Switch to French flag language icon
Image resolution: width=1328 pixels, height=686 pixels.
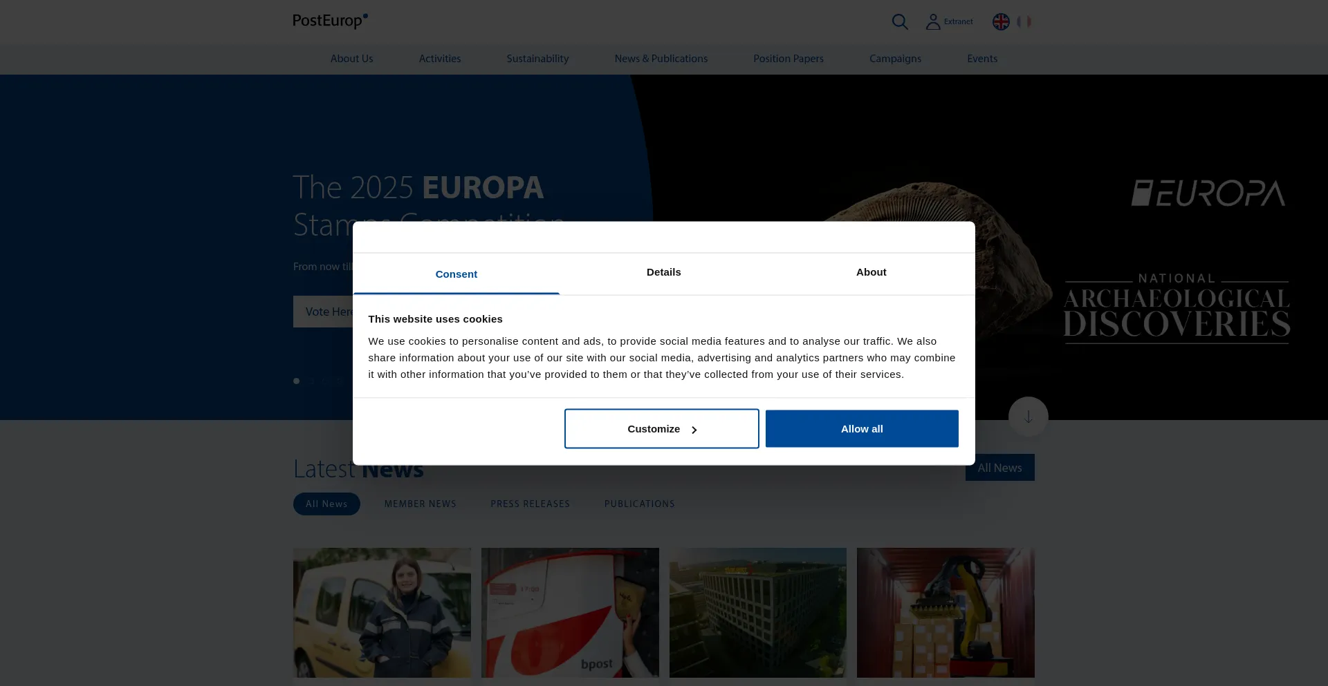pos(1024,21)
